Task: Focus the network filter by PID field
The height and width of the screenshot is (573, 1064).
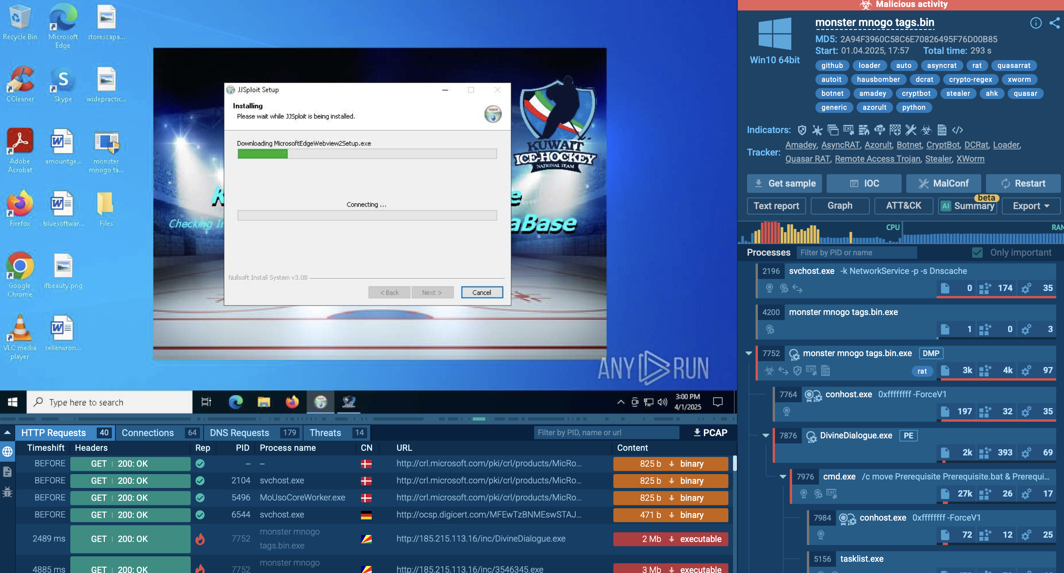Action: pyautogui.click(x=606, y=433)
